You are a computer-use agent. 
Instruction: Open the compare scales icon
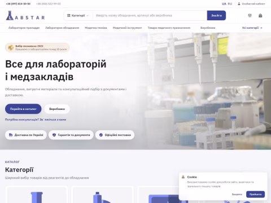tap(250, 16)
